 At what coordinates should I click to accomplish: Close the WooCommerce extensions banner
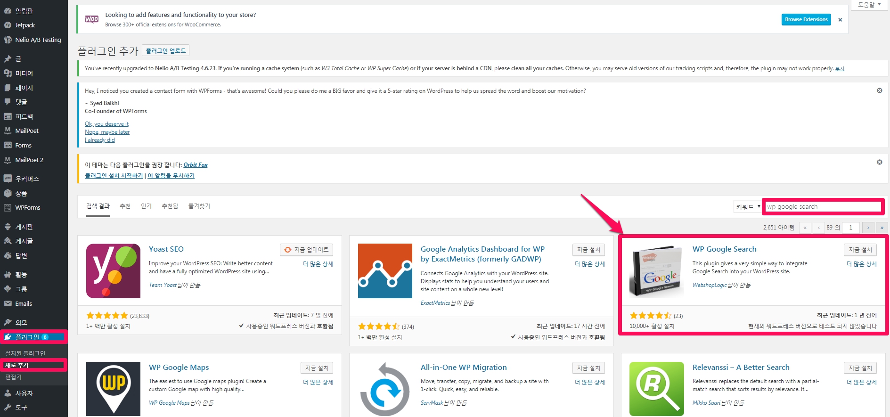tap(840, 20)
